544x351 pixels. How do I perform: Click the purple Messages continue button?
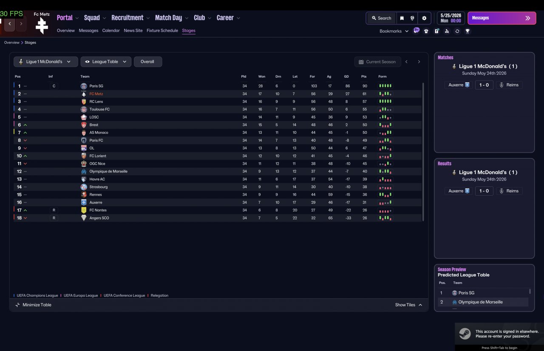(502, 18)
